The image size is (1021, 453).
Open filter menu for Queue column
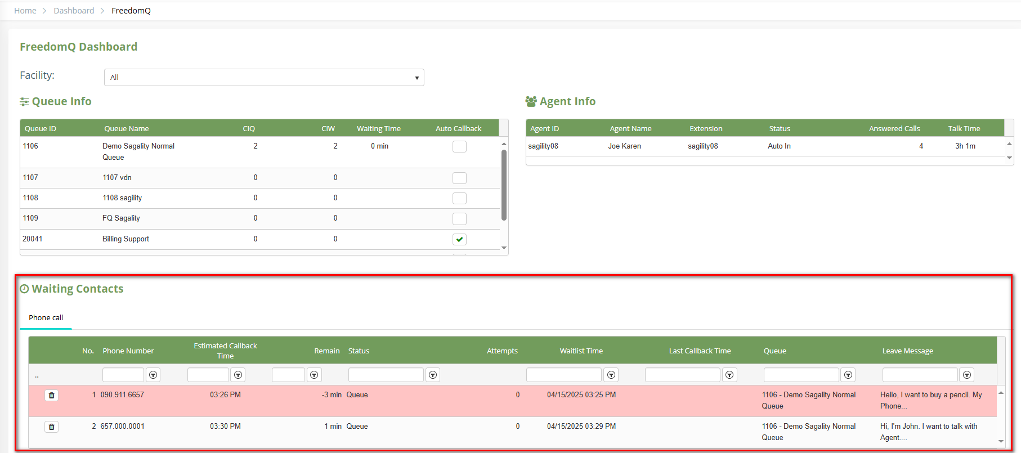tap(848, 375)
